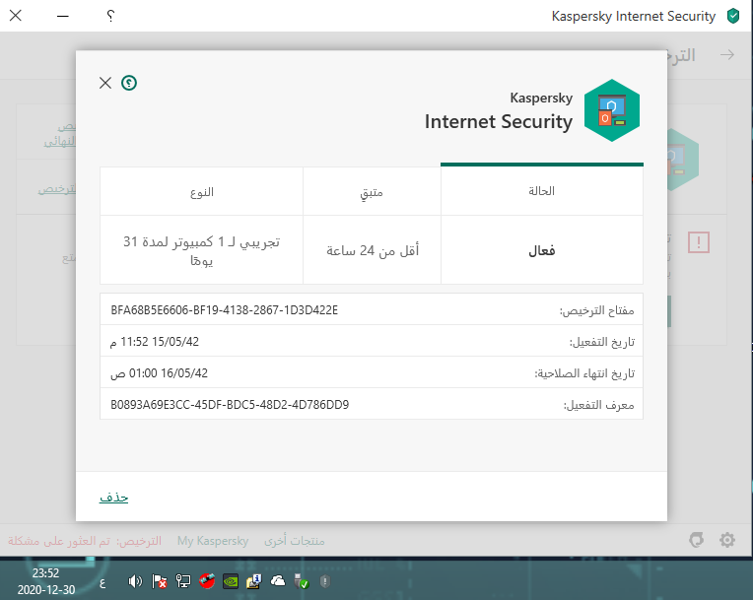The width and height of the screenshot is (753, 600).
Task: Click the partially hidden الترخيص link behind dialog
Action: pyautogui.click(x=56, y=189)
